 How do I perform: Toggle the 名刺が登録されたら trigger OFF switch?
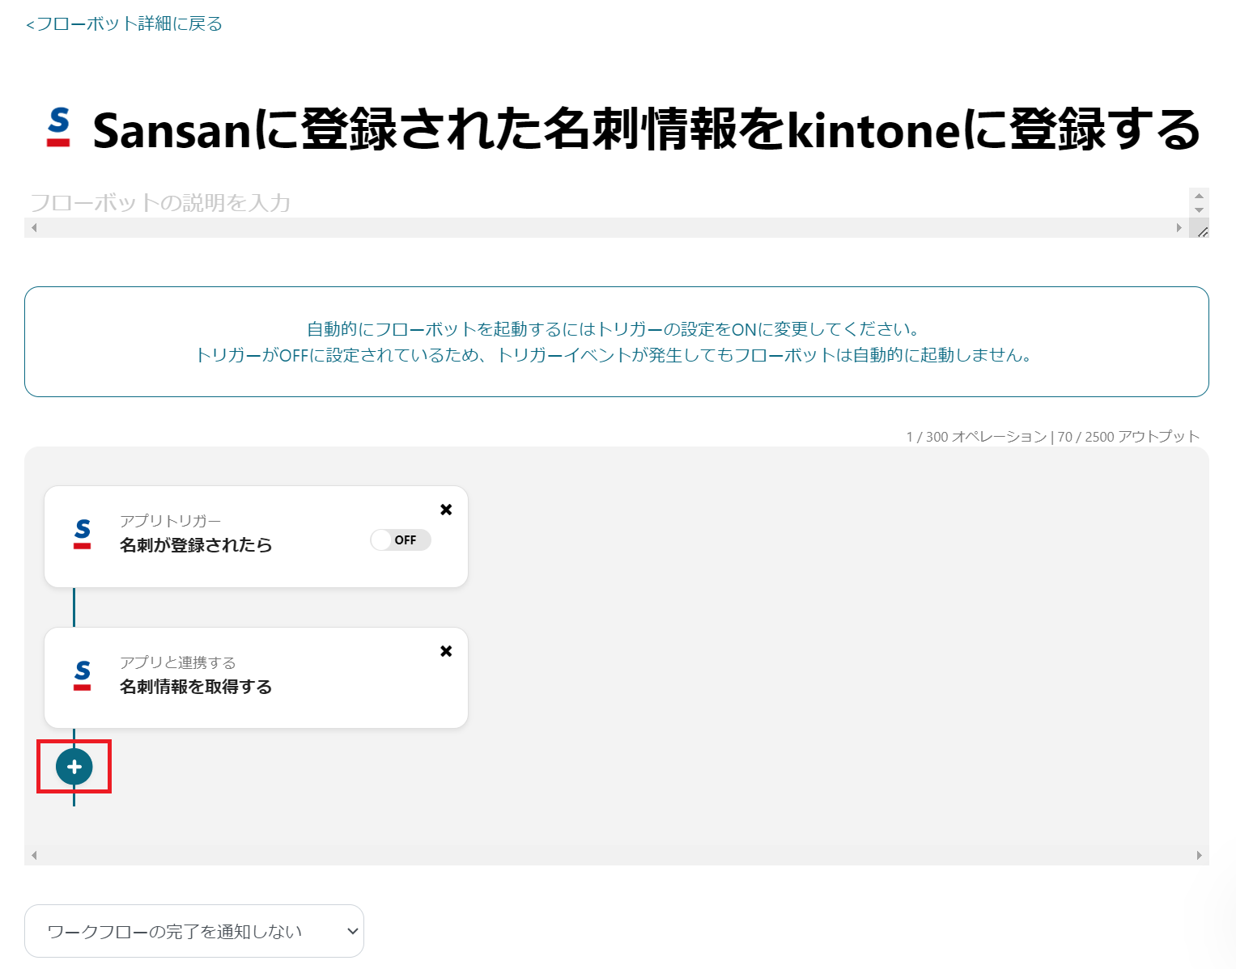point(401,540)
